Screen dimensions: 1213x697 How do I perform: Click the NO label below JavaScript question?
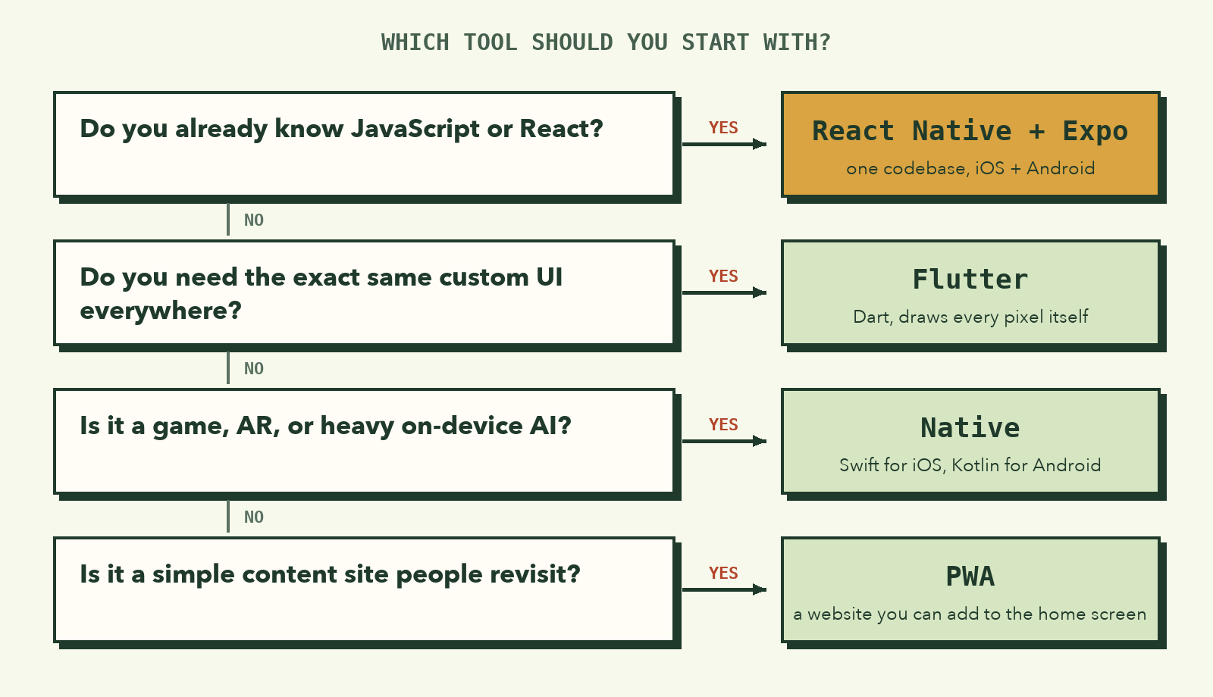254,220
